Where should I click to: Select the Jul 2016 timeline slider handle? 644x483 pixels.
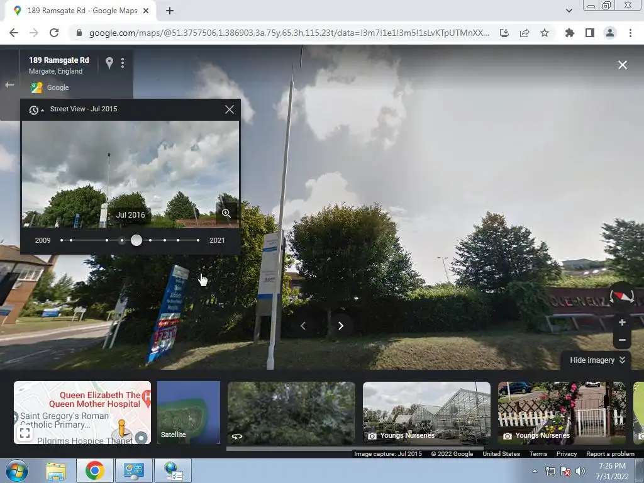pyautogui.click(x=136, y=240)
